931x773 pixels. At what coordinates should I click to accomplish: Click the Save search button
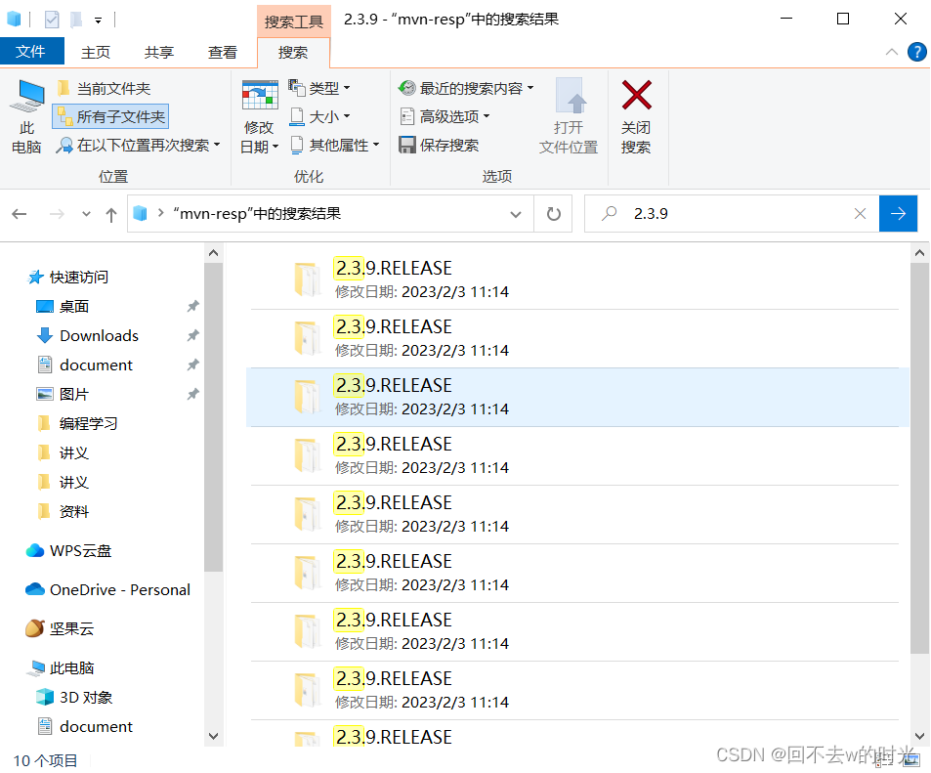tap(440, 145)
